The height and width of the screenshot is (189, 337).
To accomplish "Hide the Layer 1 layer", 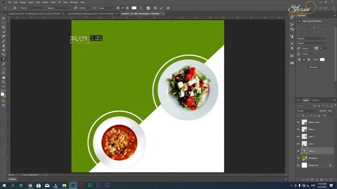I will (299, 144).
